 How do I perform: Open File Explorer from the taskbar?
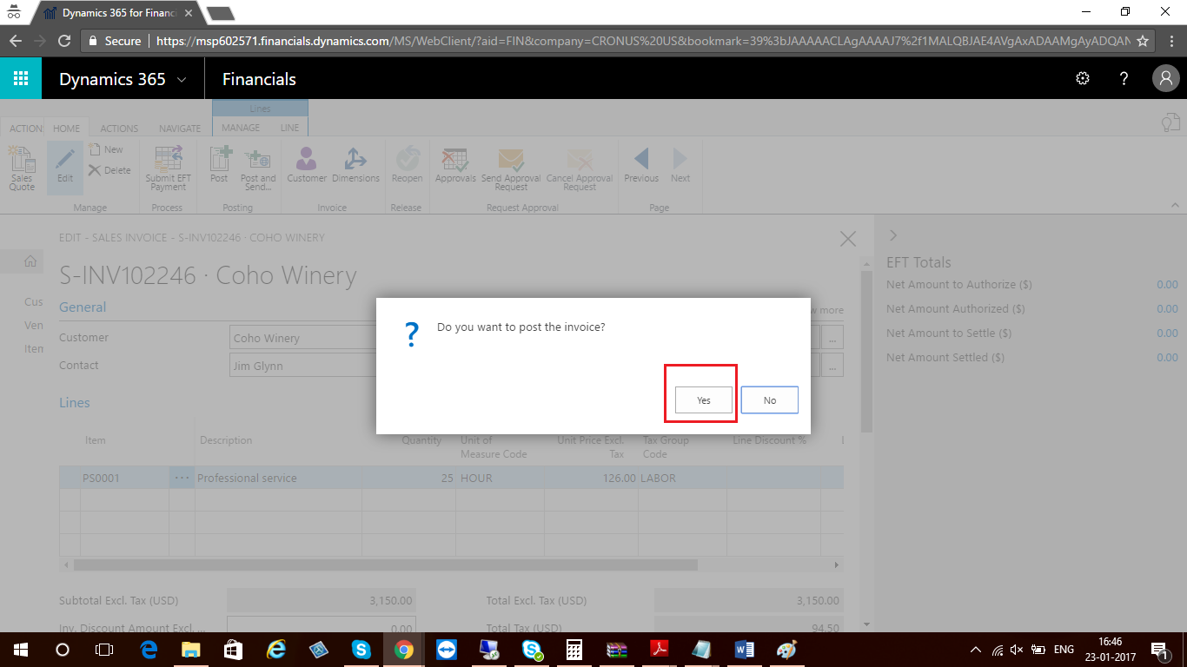(x=190, y=650)
